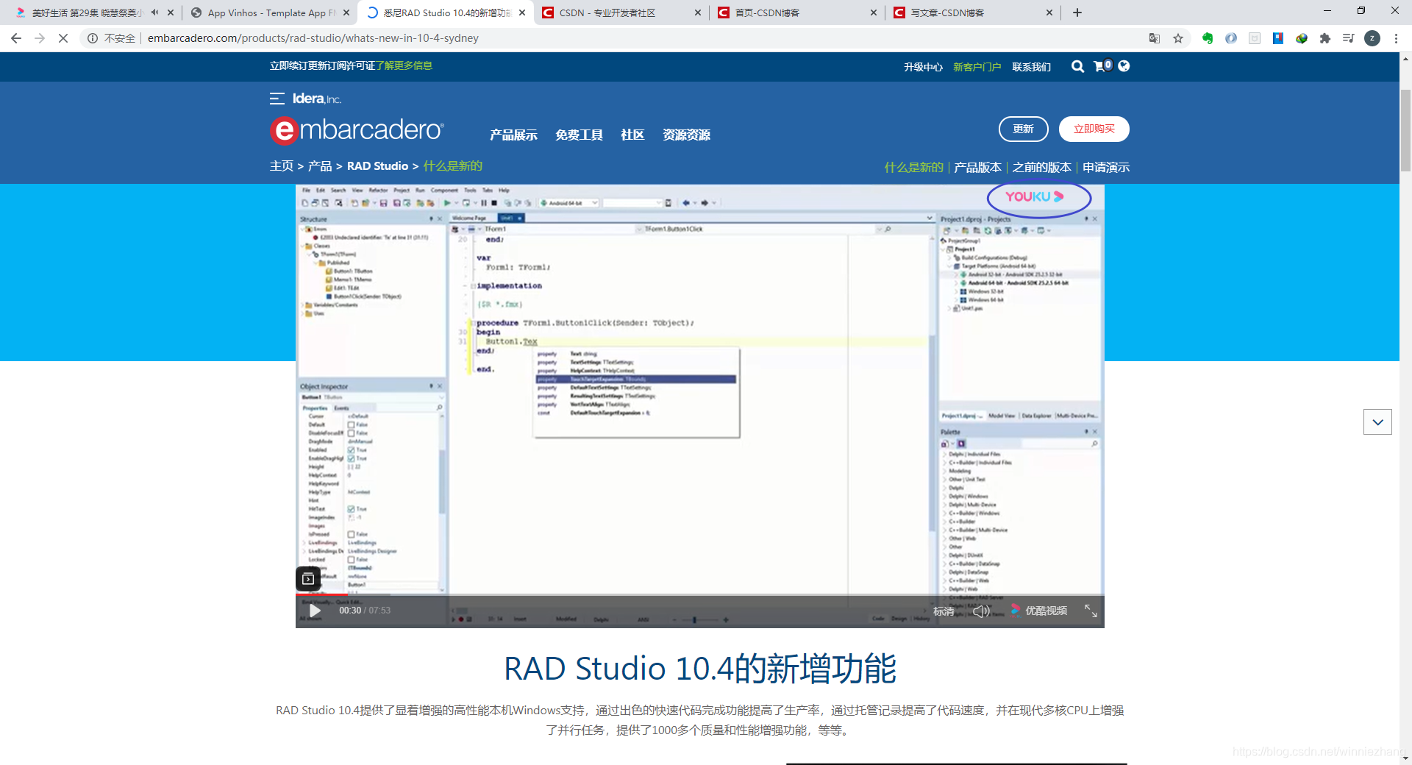Click the scrollbar up arrow
This screenshot has width=1412, height=765.
pos(1405,58)
